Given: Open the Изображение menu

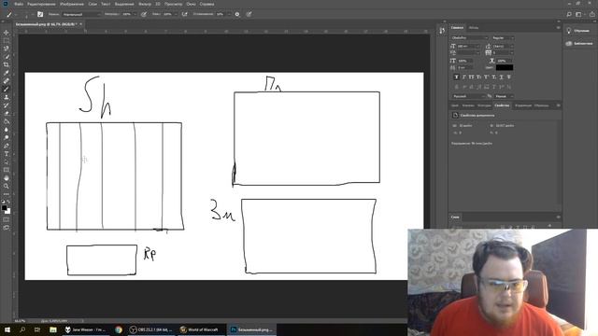Looking at the screenshot, I should pyautogui.click(x=72, y=4).
